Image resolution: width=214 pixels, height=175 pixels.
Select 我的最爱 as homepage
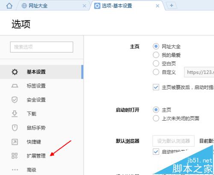click(x=156, y=55)
